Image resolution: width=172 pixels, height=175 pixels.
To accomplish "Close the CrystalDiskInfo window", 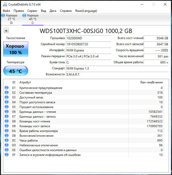I will tap(165, 4).
